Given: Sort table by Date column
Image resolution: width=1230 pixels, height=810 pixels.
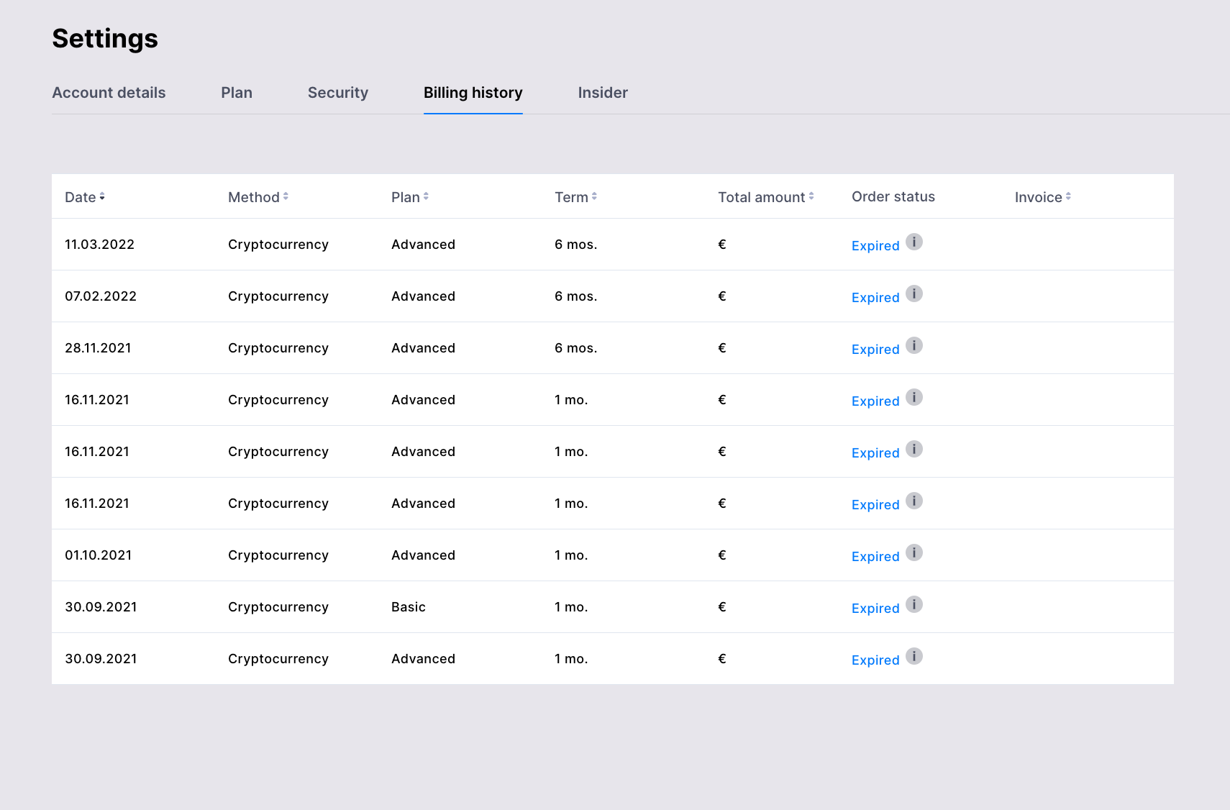Looking at the screenshot, I should click(x=85, y=197).
